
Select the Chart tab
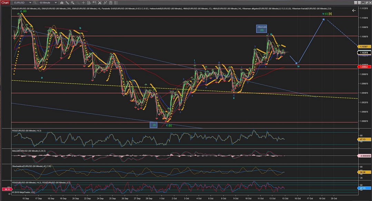point(5,3)
